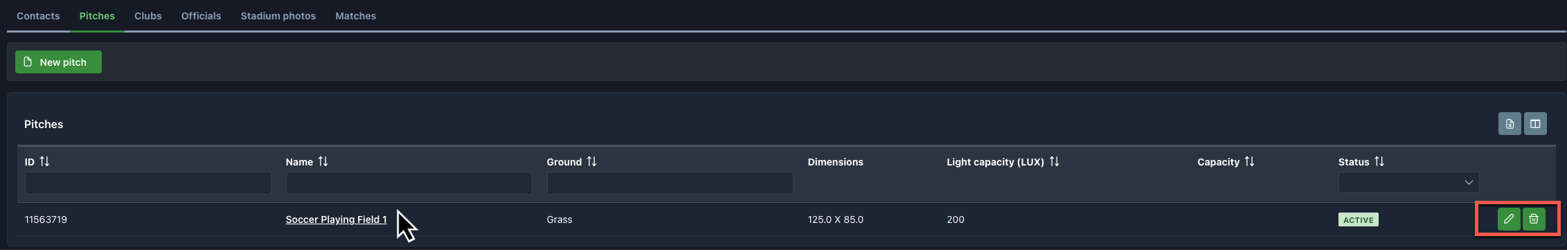This screenshot has width=1567, height=252.
Task: Delete the pitch using the trash icon
Action: tap(1534, 219)
